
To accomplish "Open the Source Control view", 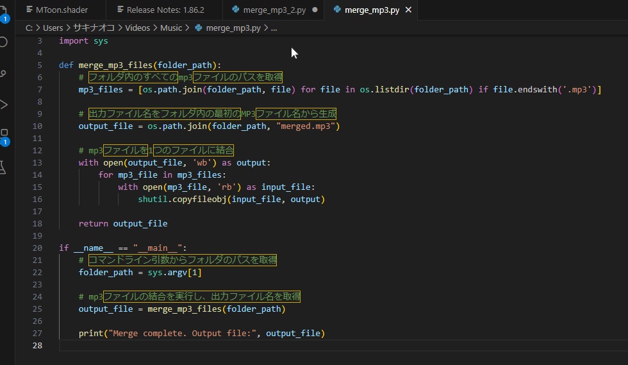I will [3, 73].
